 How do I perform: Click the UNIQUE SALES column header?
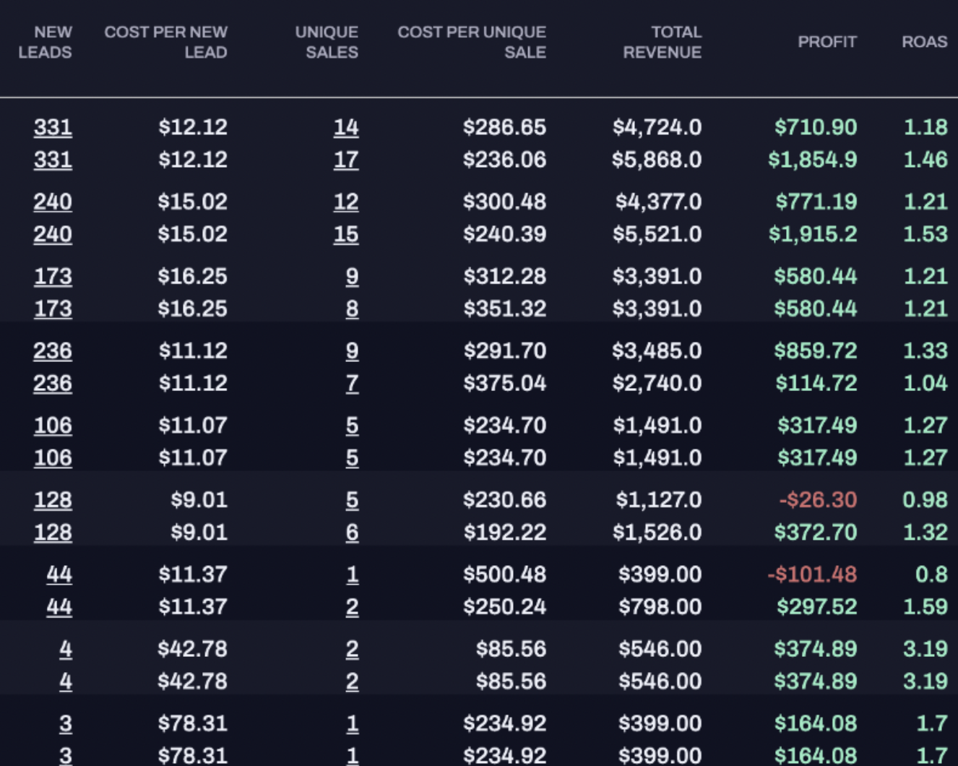pyautogui.click(x=327, y=42)
